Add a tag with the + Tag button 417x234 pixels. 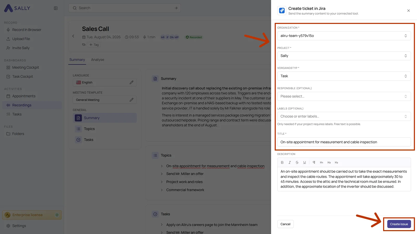(94, 45)
